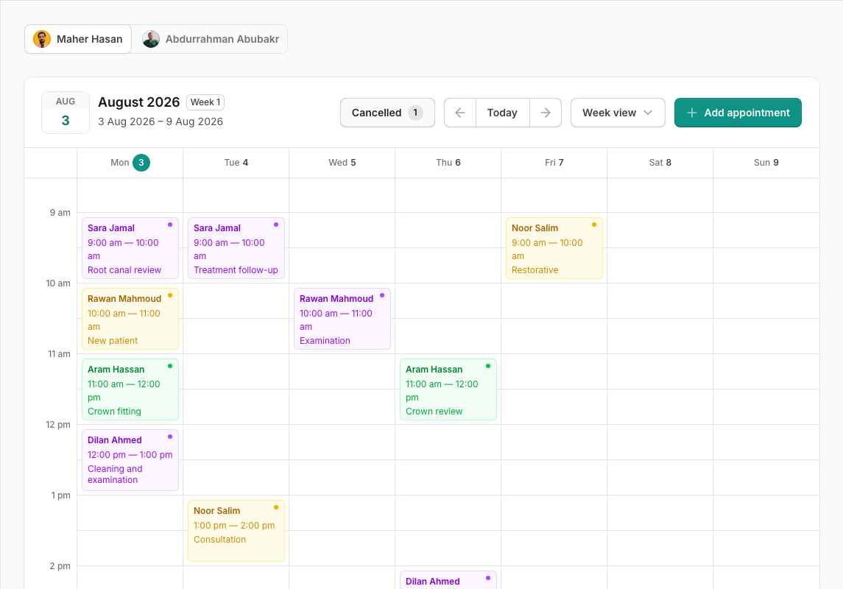
Task: Go to previous week arrow
Action: point(459,113)
